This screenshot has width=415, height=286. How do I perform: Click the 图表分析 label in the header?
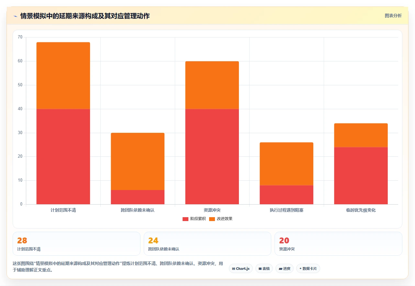tap(393, 16)
